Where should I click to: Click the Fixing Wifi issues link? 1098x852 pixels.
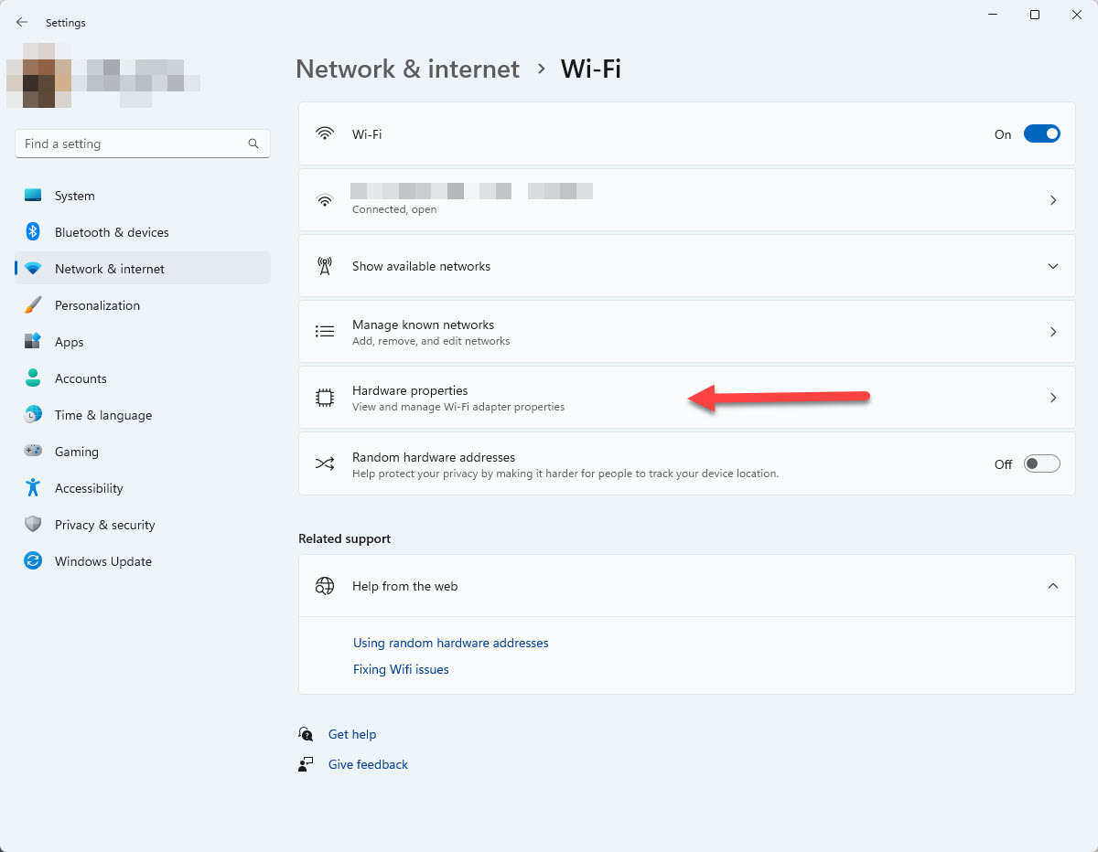point(401,669)
